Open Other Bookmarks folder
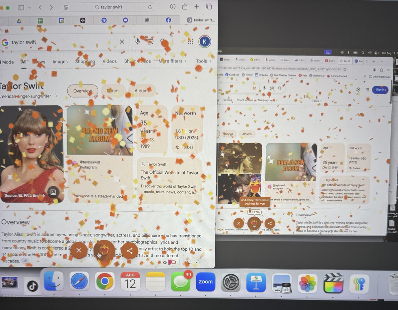The width and height of the screenshot is (398, 310). 380,77
